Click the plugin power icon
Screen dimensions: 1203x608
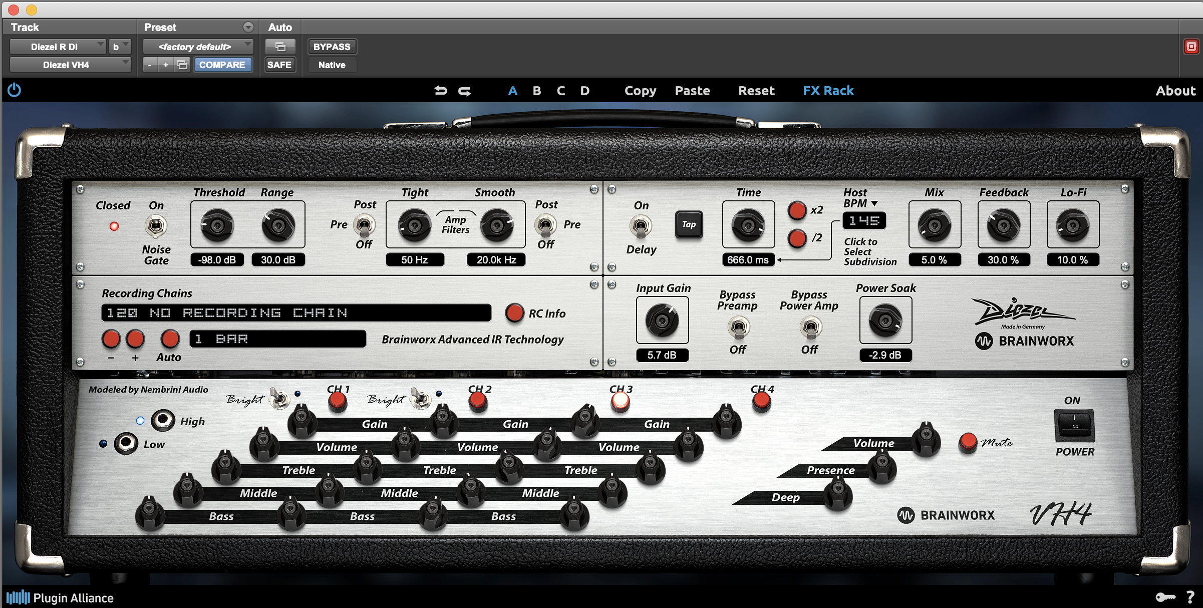click(14, 90)
